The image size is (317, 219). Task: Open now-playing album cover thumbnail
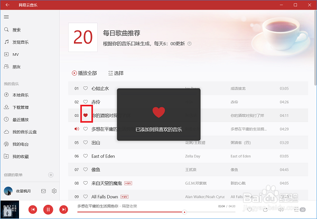[x=10, y=210]
